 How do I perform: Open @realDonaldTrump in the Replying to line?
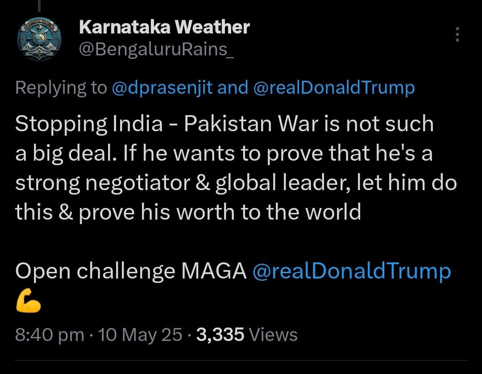(x=334, y=88)
